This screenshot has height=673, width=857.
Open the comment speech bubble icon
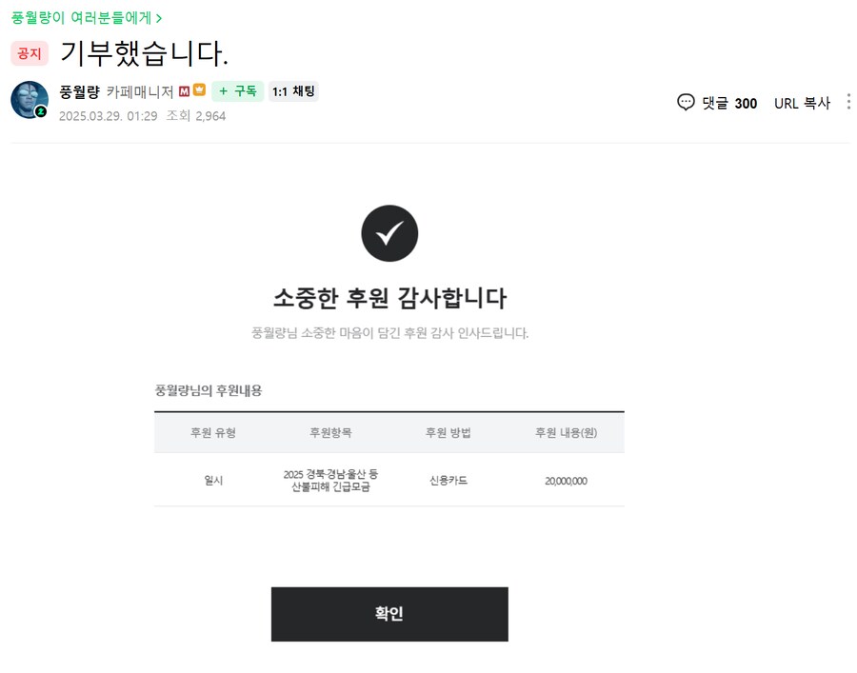pyautogui.click(x=686, y=103)
